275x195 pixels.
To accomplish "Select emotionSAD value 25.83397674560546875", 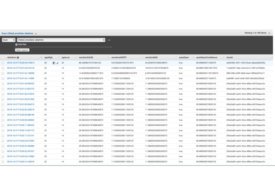I will point(156,63).
